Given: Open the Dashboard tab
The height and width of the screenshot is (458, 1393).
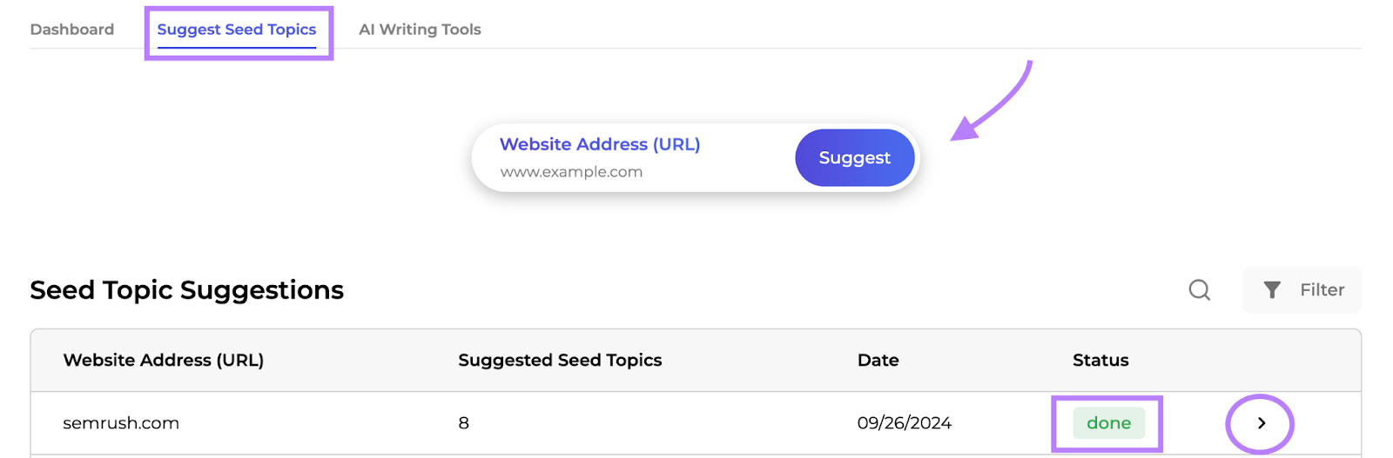Looking at the screenshot, I should point(72,30).
